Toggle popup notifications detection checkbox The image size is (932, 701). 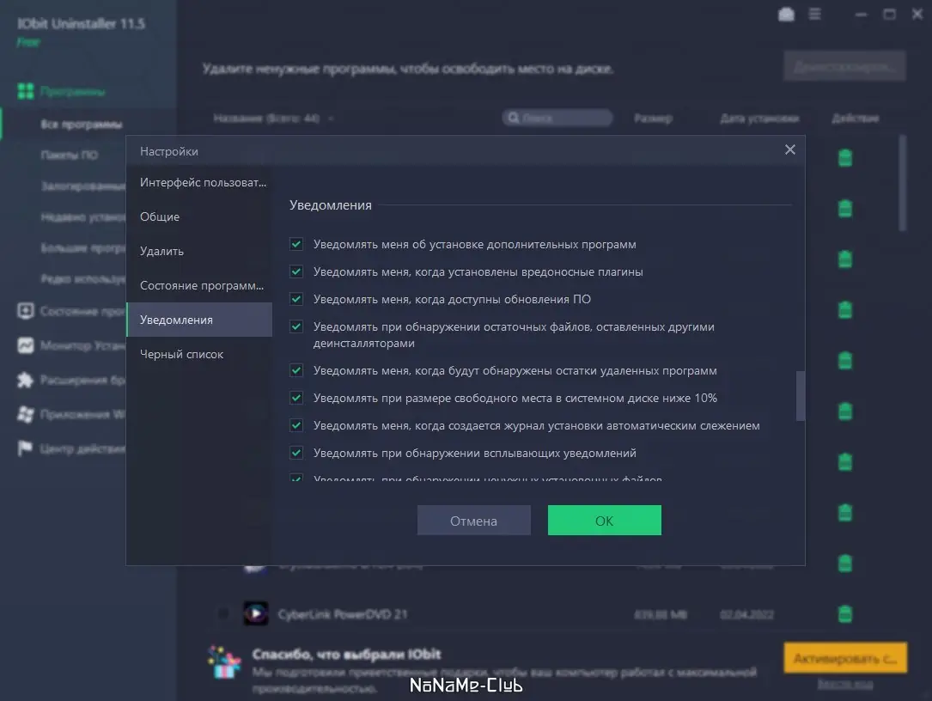[x=296, y=453]
